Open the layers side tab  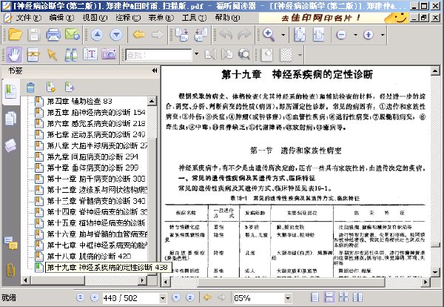point(10,145)
